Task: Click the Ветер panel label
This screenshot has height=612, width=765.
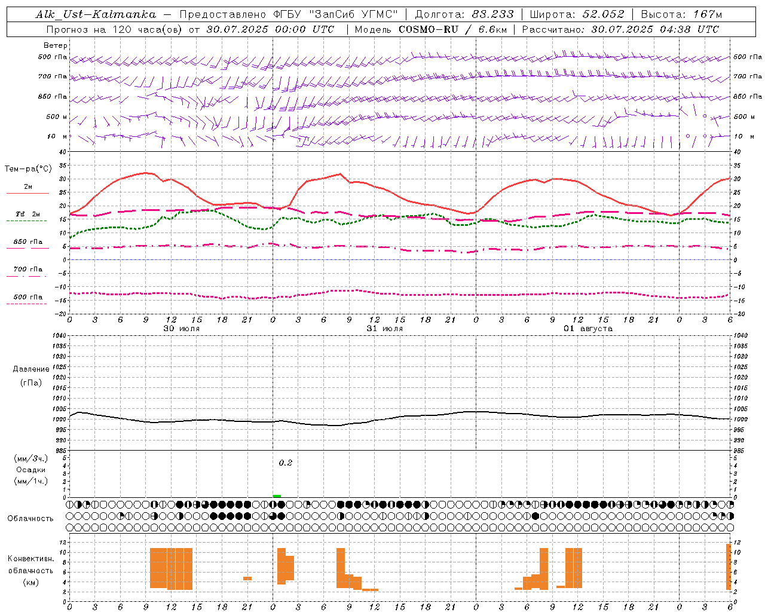Action: (56, 45)
